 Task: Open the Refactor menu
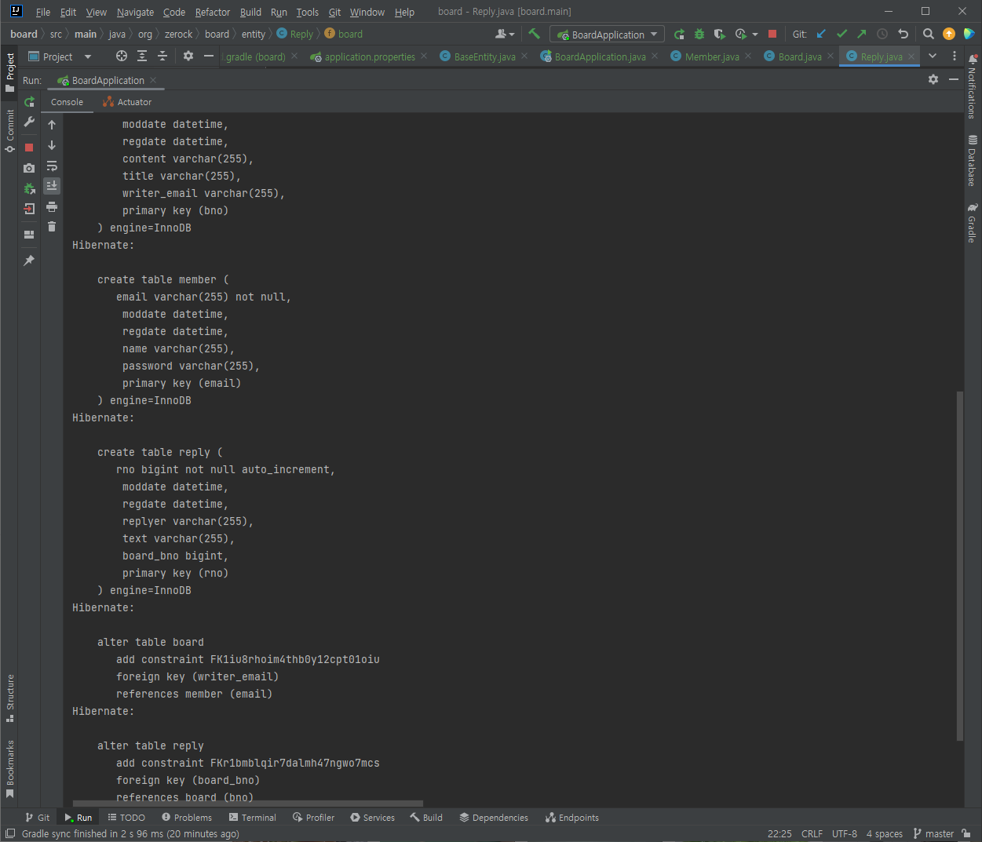[x=213, y=12]
